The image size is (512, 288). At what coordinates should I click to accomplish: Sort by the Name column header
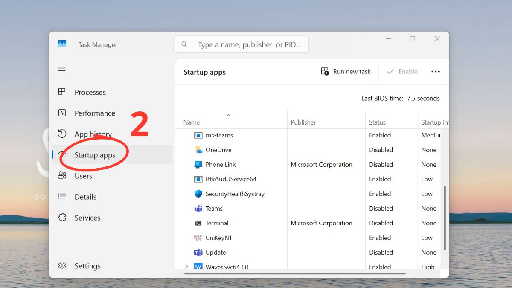[x=192, y=122]
